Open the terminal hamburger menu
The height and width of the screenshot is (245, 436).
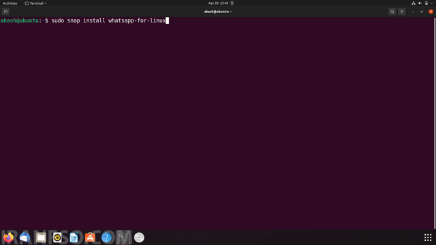[402, 12]
